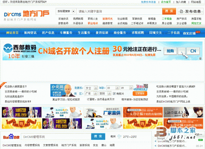This screenshot has width=205, height=149.
Task: Open the 网站首页 nav tab
Action: [12, 33]
